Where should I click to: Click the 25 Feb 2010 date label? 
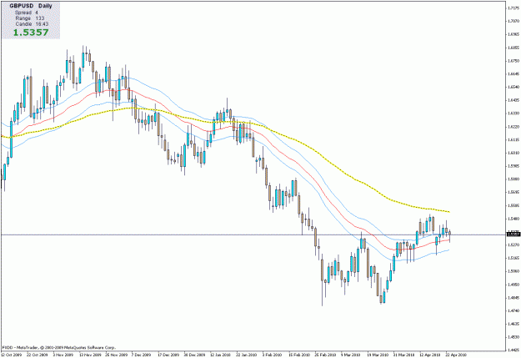[x=325, y=355]
